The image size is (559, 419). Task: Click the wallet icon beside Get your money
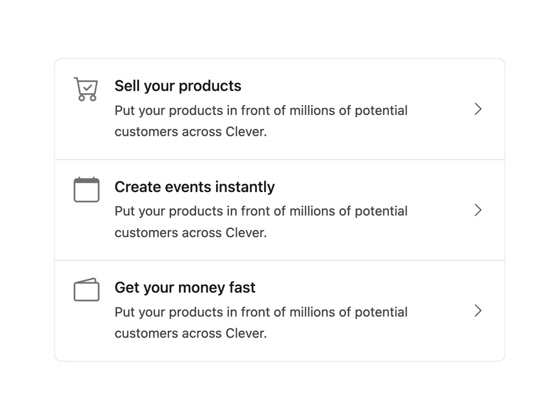pyautogui.click(x=86, y=289)
